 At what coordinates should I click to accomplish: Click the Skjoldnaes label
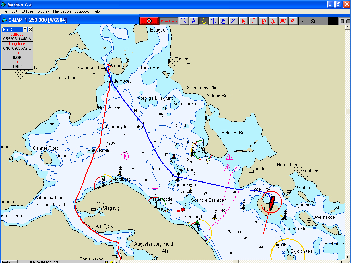(301, 251)
